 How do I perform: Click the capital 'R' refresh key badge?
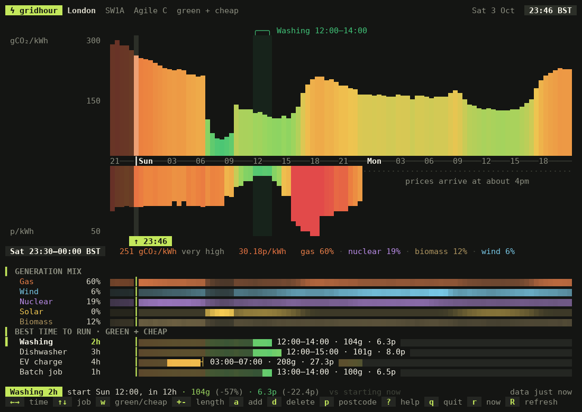513,402
